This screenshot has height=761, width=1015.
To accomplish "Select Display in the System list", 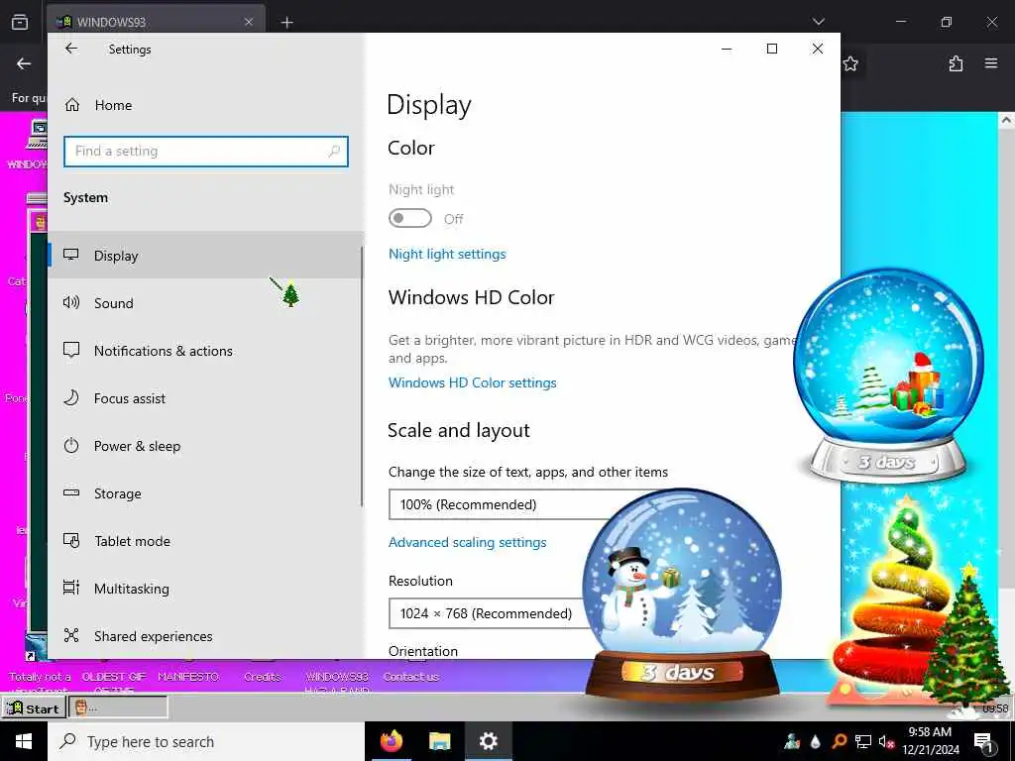I will point(206,256).
